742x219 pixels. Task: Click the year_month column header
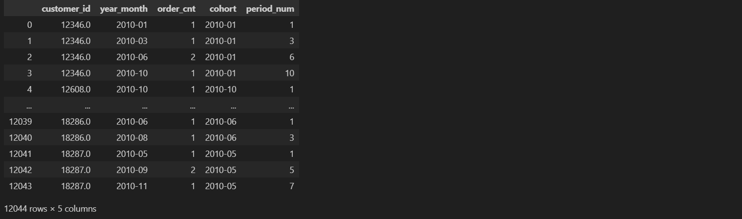124,9
